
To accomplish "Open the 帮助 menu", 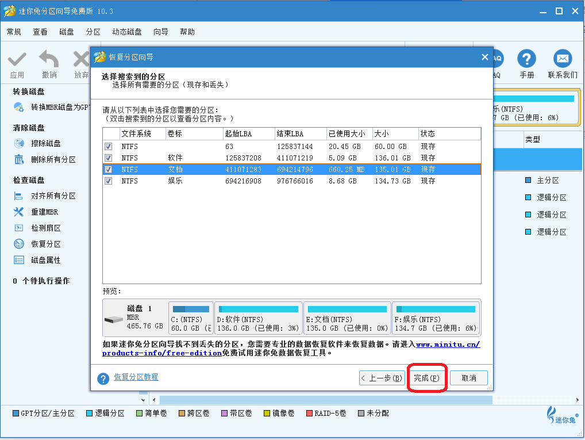I will point(187,32).
